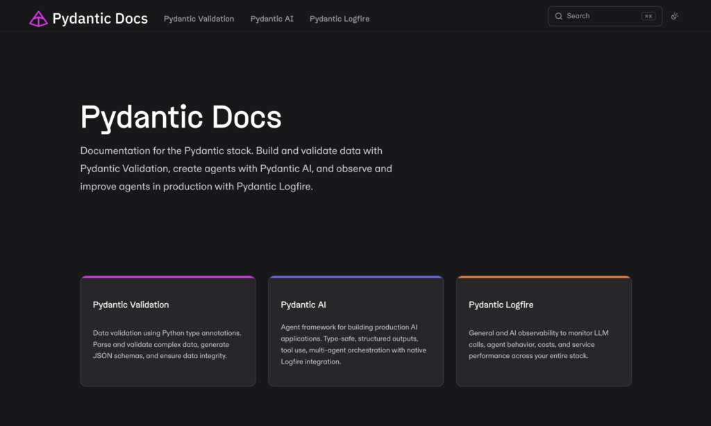Click the magnifier search icon
This screenshot has width=711, height=426.
click(x=559, y=16)
